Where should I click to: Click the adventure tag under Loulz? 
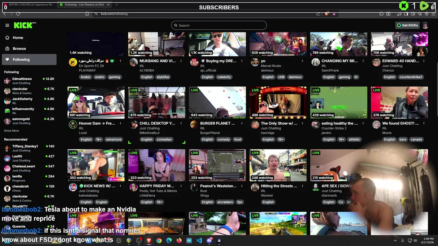(114, 139)
